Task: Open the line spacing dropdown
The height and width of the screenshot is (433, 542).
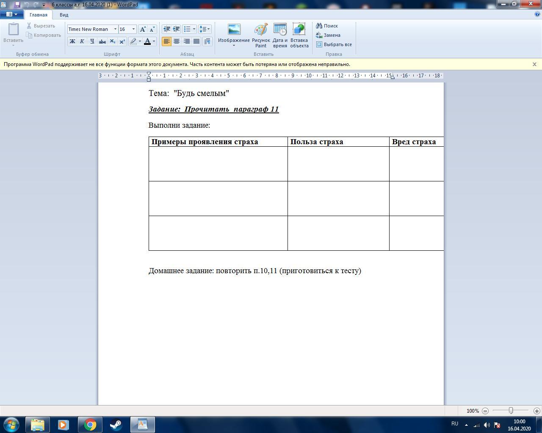Action: (x=205, y=29)
